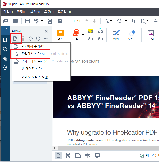Image resolution: width=159 pixels, height=162 pixels.
Task: Open the Edit menu 편집(E)
Action: (x=22, y=12)
